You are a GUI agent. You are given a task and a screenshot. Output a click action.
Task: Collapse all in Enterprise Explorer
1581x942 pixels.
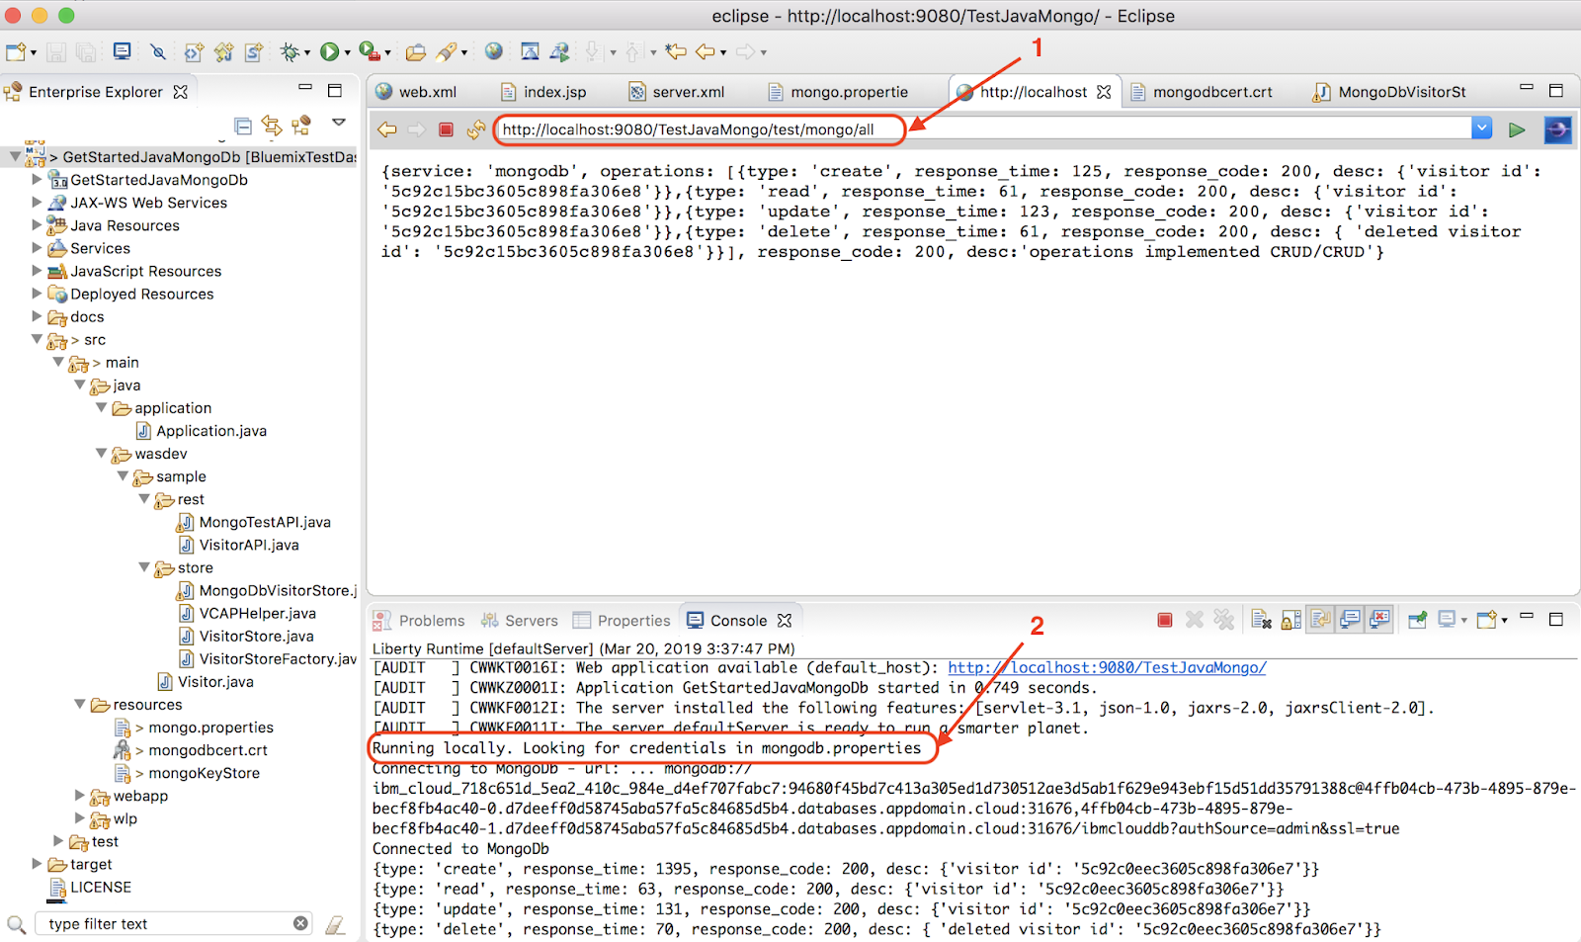click(243, 126)
